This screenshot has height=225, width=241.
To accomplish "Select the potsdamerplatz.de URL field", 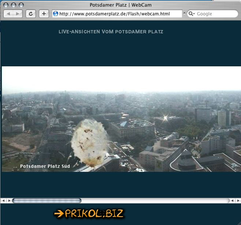I will [x=117, y=14].
